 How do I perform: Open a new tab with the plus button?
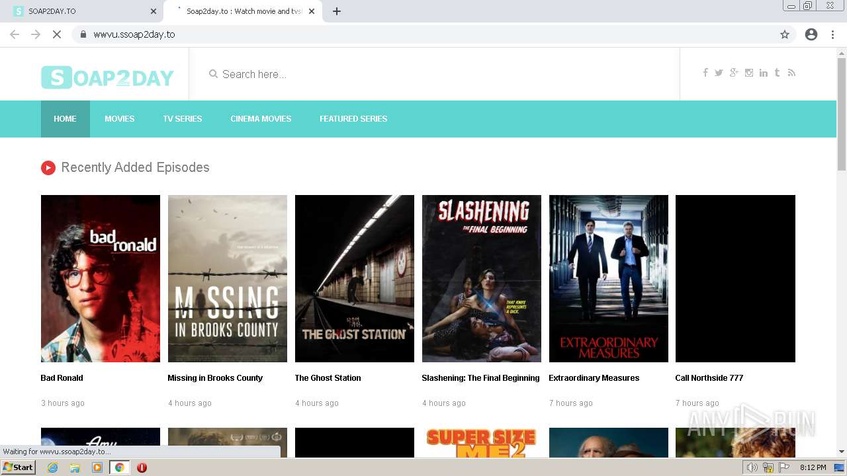[x=337, y=11]
